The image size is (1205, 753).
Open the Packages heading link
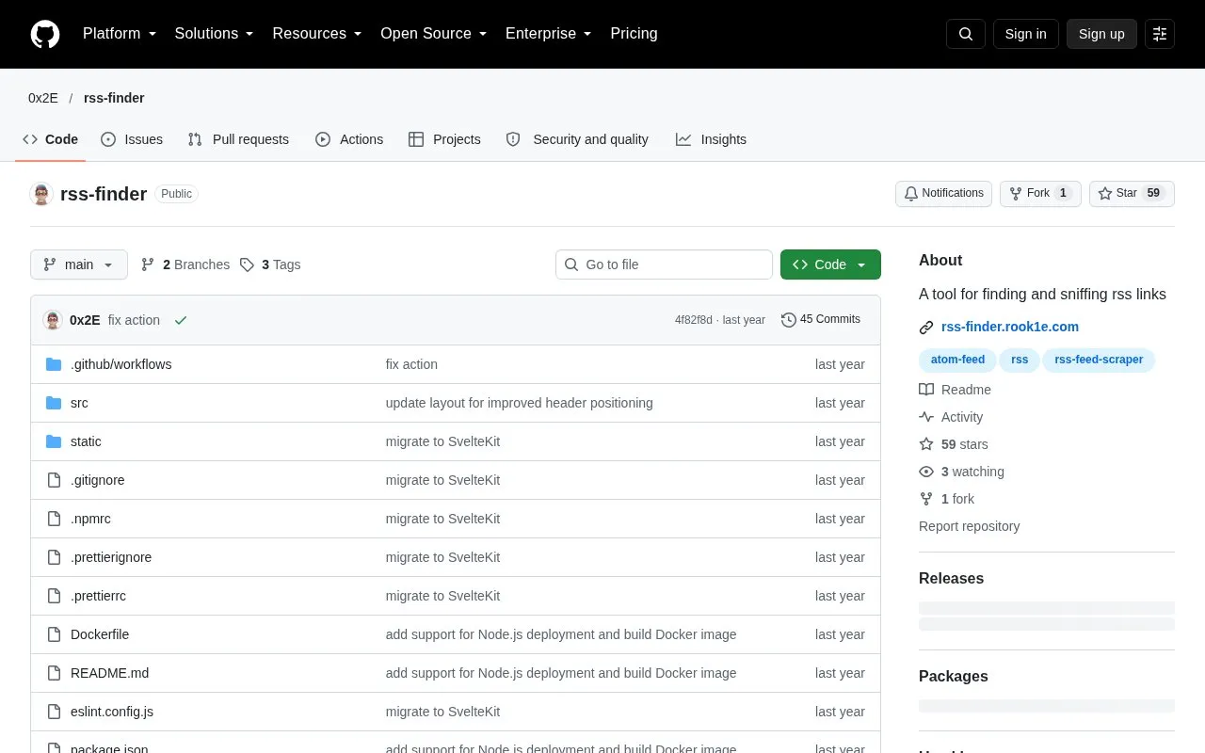(954, 677)
